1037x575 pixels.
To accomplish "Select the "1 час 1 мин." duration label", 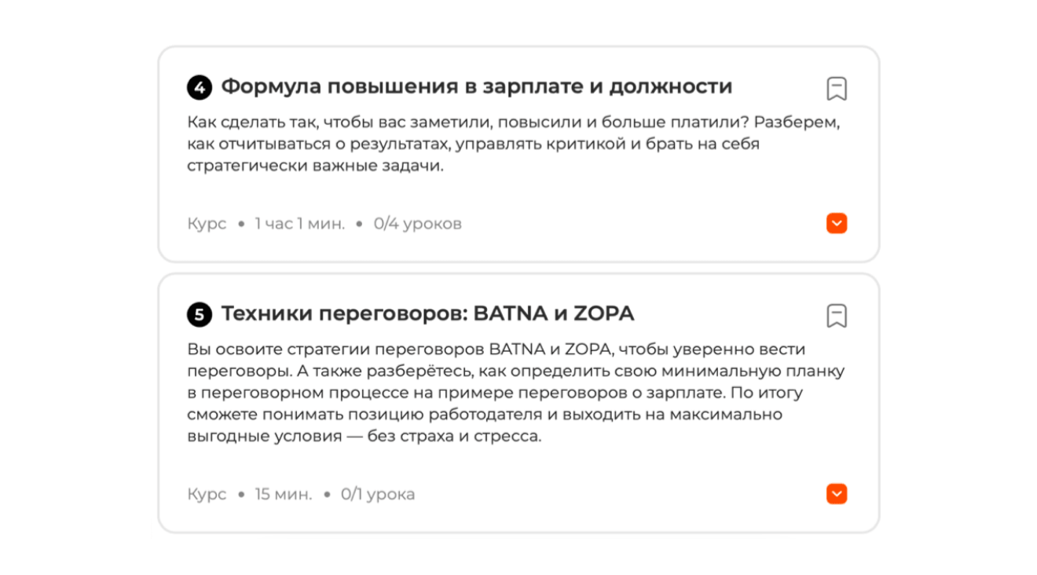I will (299, 225).
